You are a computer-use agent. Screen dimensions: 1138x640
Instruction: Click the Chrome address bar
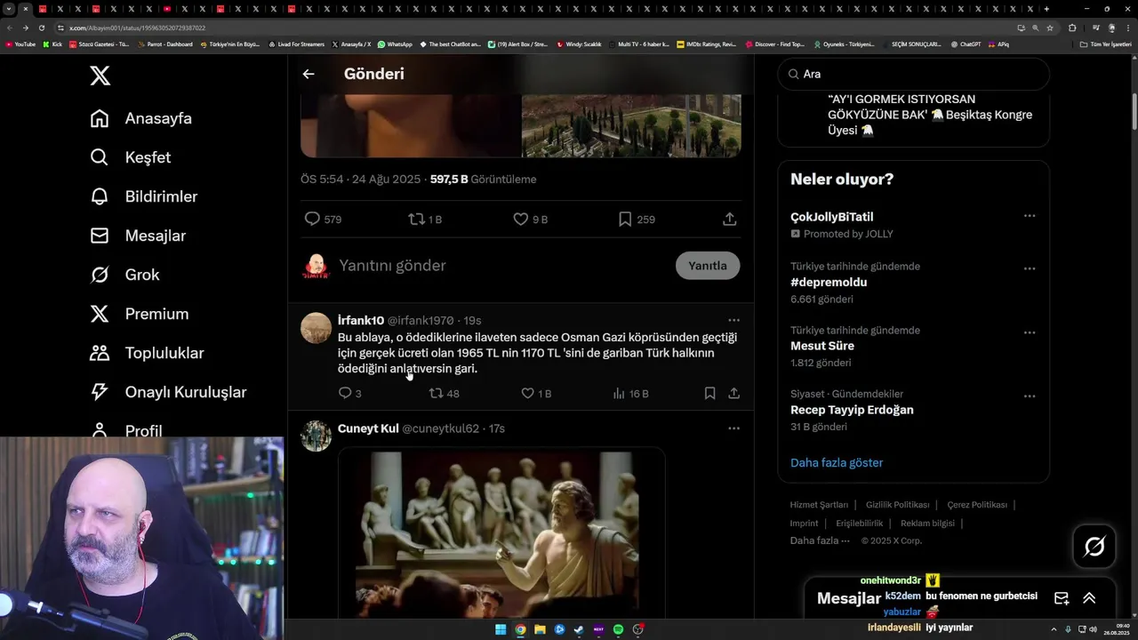click(x=533, y=28)
